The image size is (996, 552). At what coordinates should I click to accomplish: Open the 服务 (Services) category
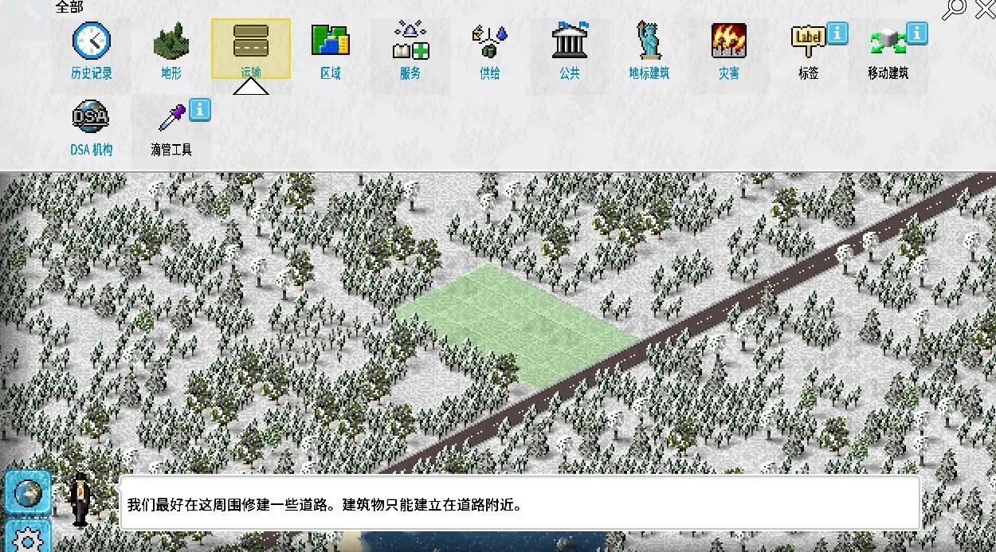(410, 42)
